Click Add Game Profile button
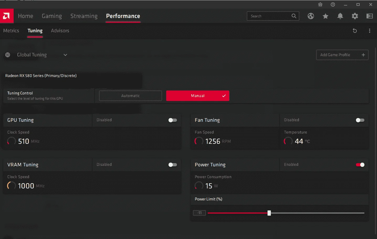Screen dimensions: 377x239 click(342, 55)
